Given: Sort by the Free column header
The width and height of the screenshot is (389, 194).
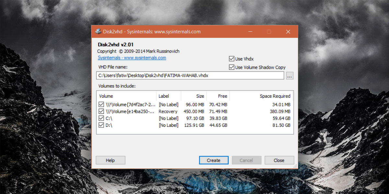Looking at the screenshot, I should coord(218,96).
